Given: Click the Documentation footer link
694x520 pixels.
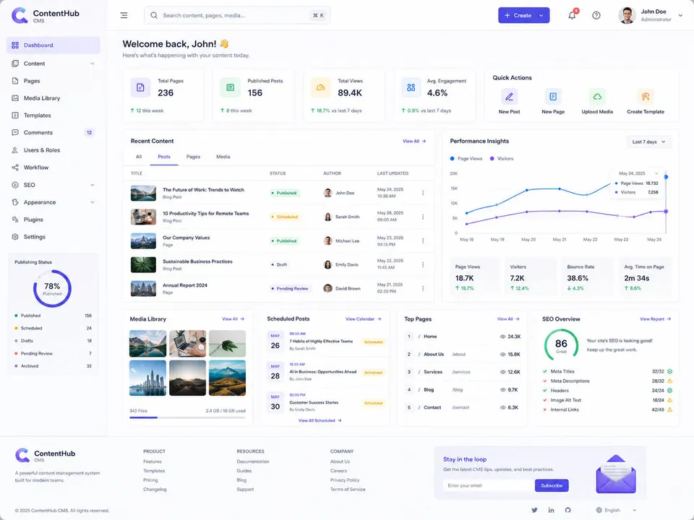Looking at the screenshot, I should pyautogui.click(x=253, y=461).
